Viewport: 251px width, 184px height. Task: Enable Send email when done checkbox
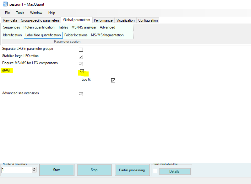coord(155,171)
